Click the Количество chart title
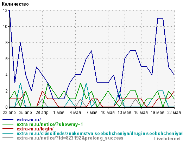This screenshot has width=183, height=142. coord(15,4)
